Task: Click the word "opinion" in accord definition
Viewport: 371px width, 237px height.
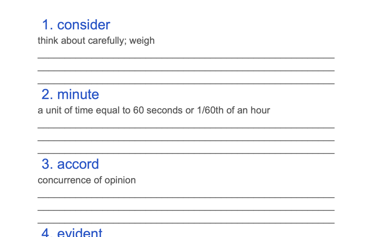Action: pos(120,181)
